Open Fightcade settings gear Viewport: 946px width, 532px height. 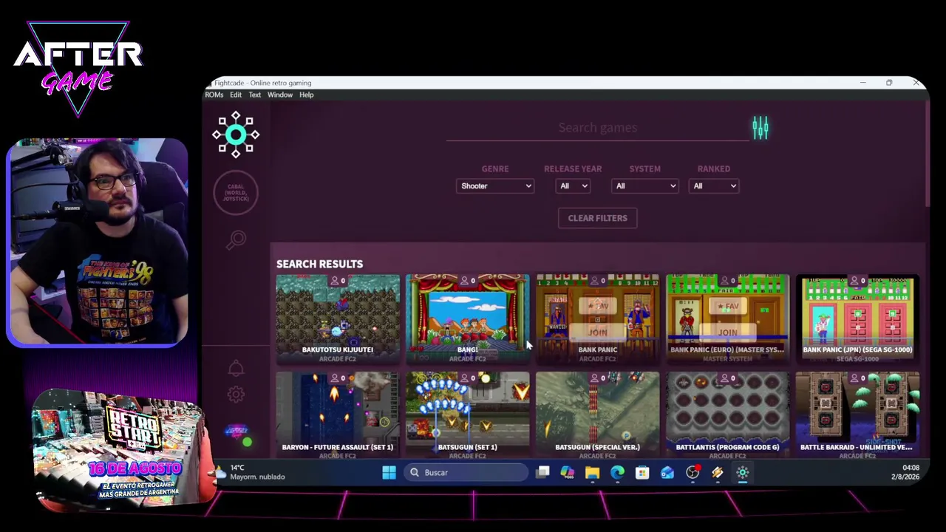(x=236, y=395)
